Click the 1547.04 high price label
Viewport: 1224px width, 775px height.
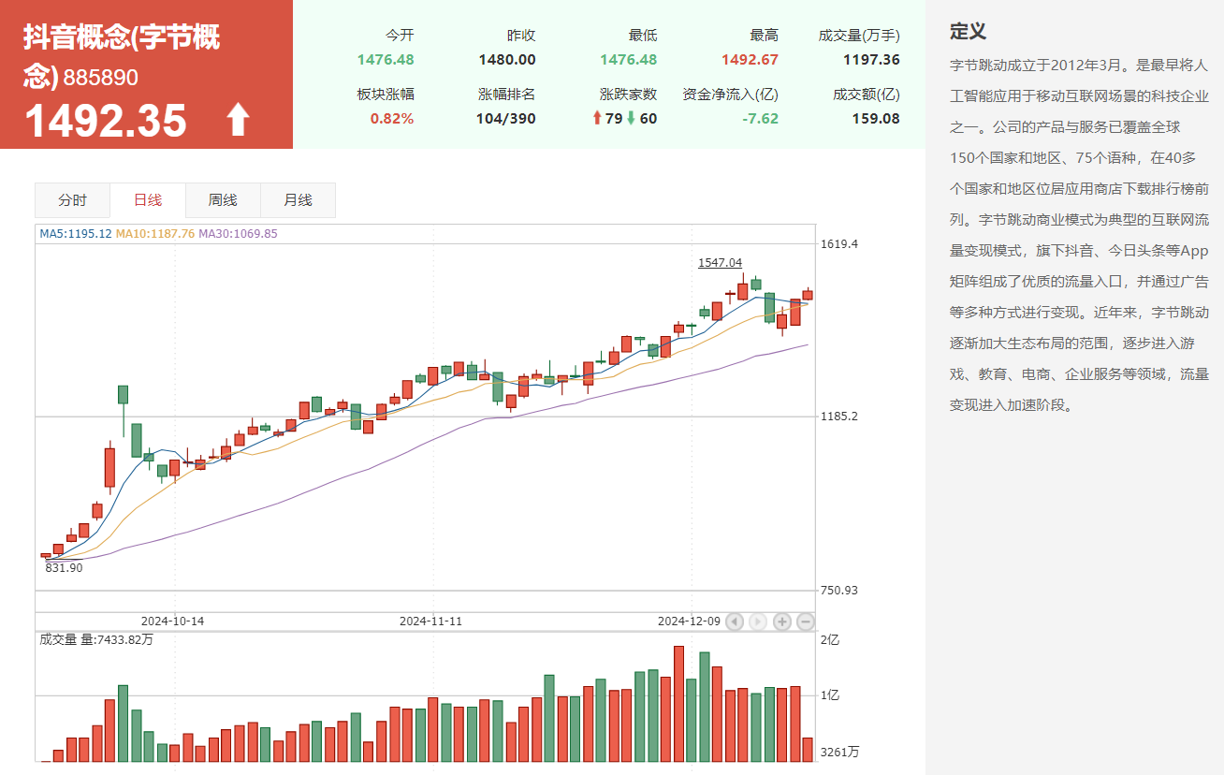tap(720, 263)
